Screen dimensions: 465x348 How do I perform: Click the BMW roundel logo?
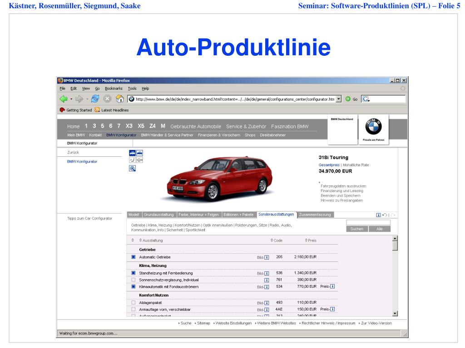373,126
